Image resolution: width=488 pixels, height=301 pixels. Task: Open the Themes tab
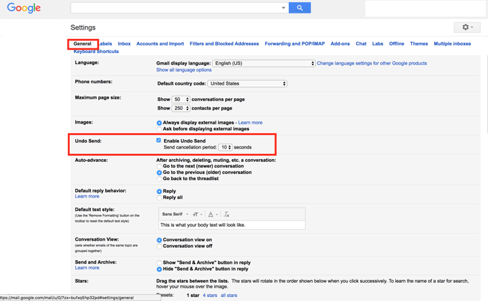(x=419, y=44)
